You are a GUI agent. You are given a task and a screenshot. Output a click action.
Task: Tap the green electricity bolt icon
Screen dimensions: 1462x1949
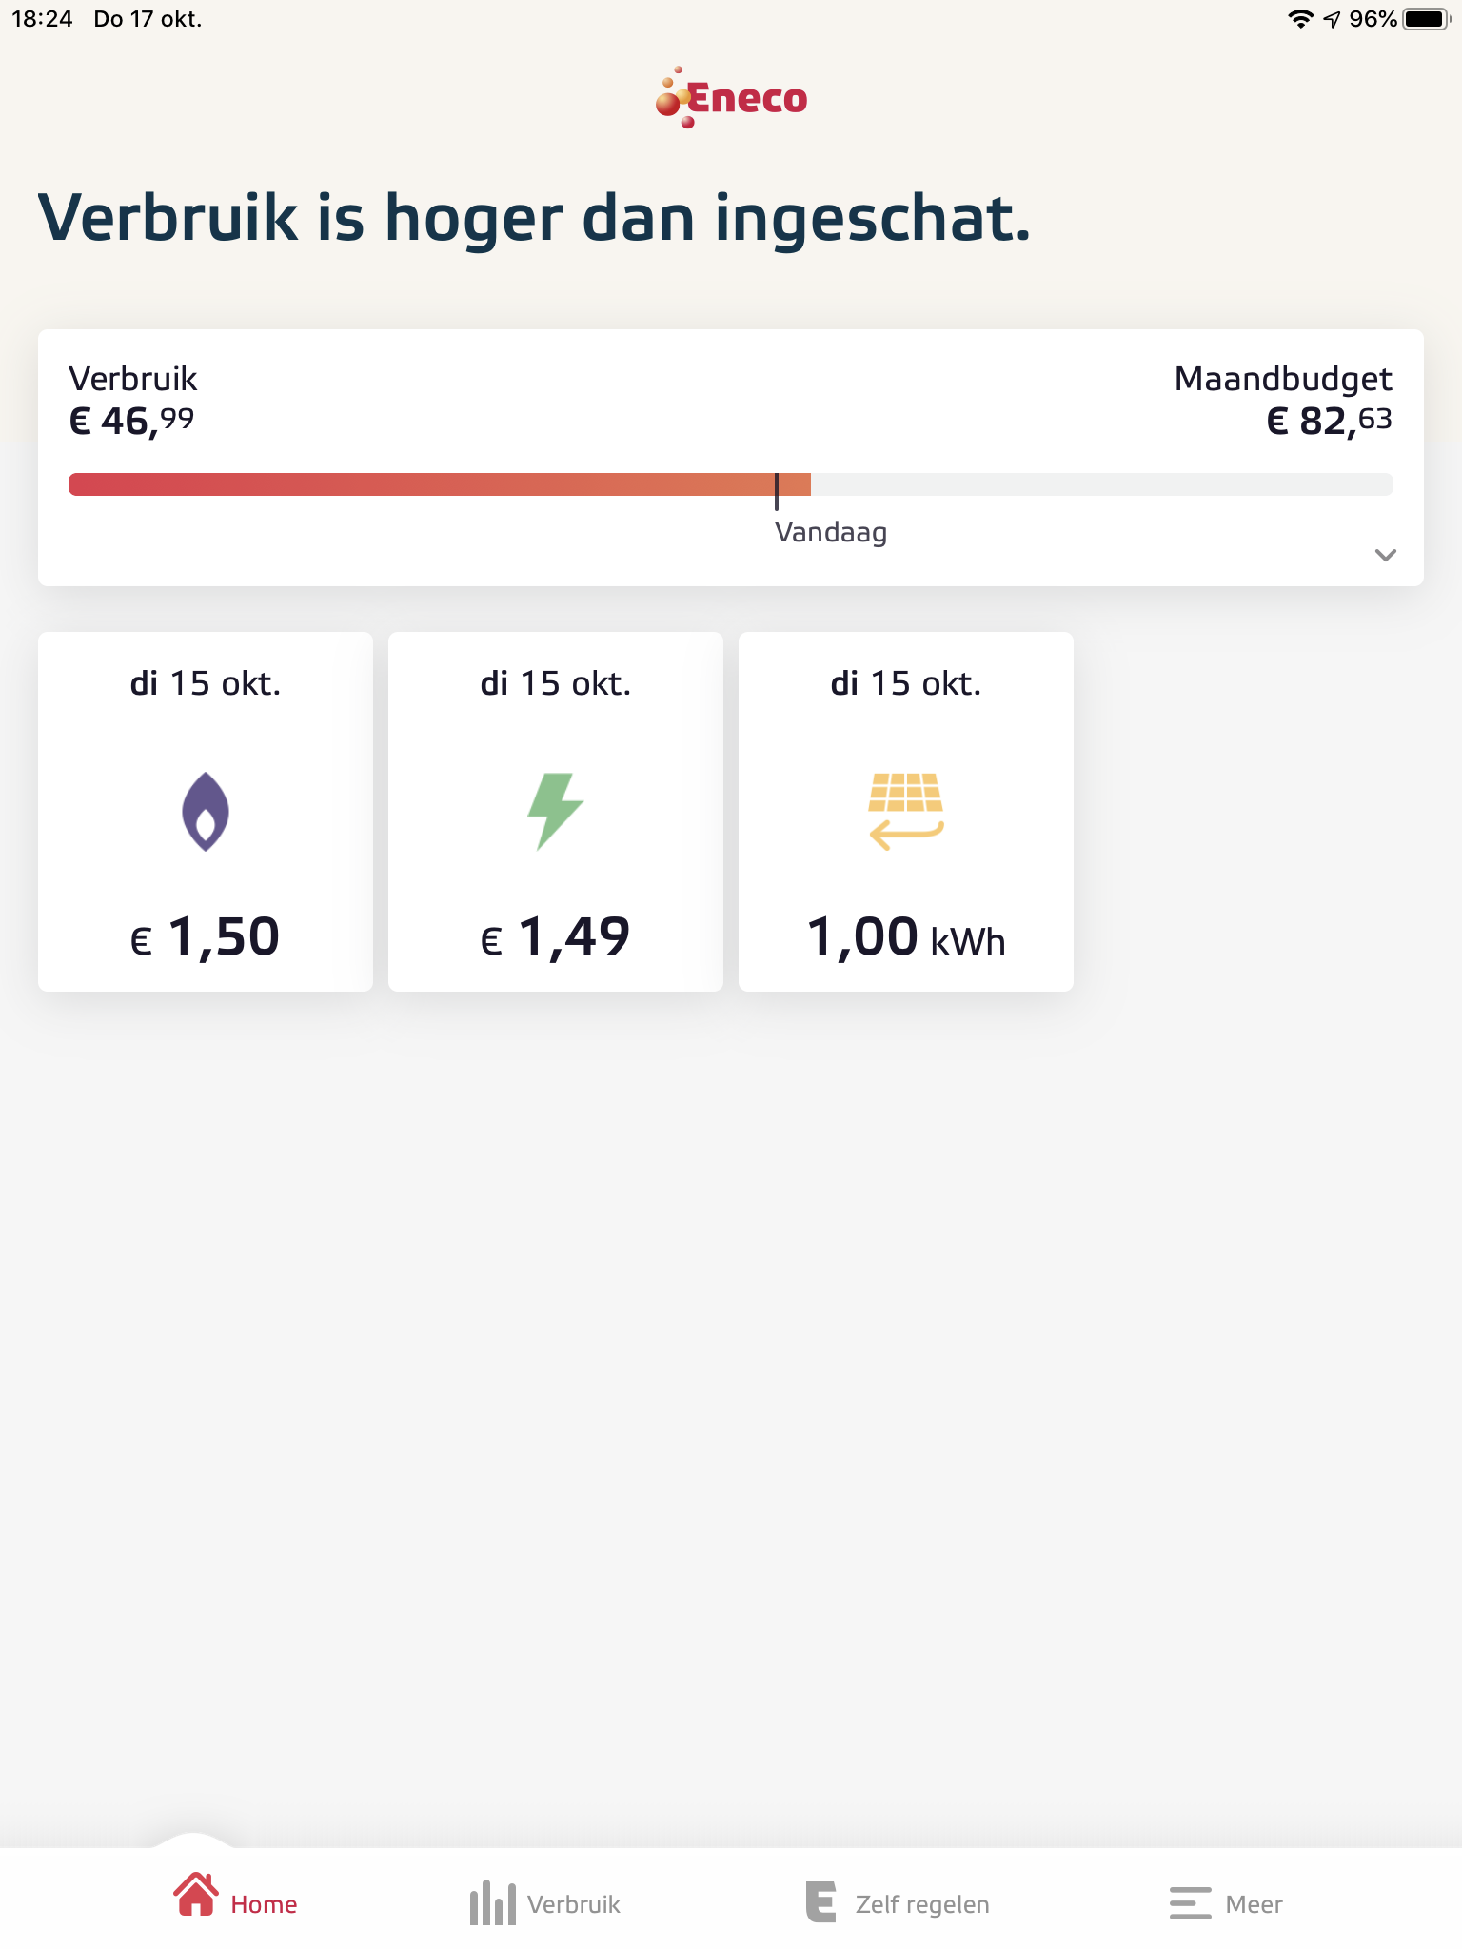coord(556,811)
